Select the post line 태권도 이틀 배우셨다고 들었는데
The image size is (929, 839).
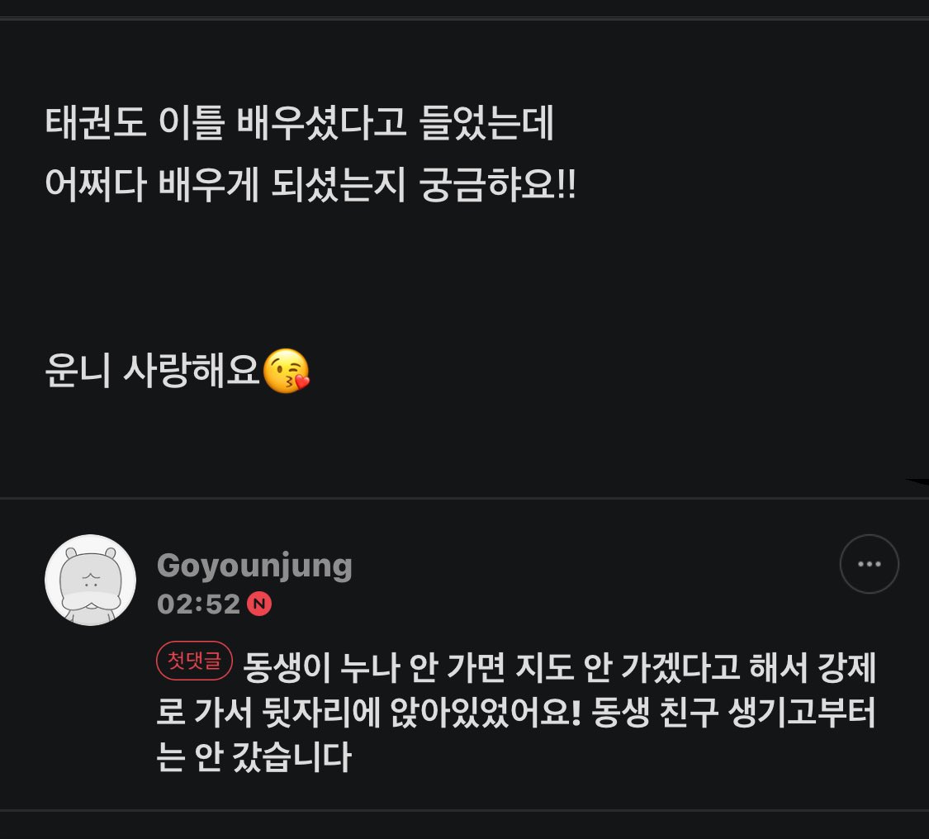coord(300,123)
